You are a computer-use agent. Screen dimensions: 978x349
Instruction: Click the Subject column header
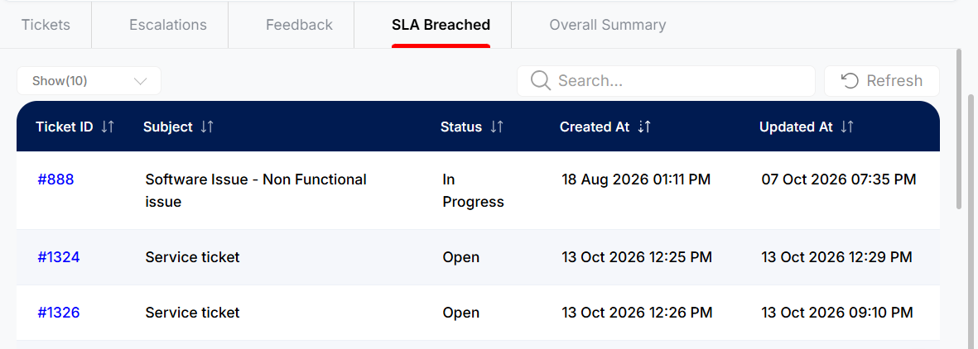(168, 127)
